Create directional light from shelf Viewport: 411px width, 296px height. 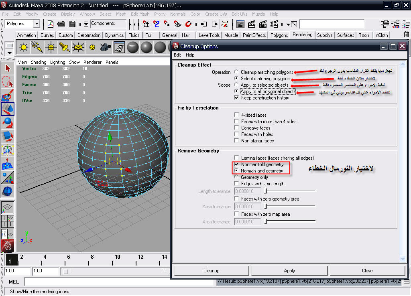coord(37,47)
